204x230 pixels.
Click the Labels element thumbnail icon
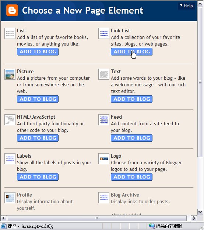tap(10, 159)
